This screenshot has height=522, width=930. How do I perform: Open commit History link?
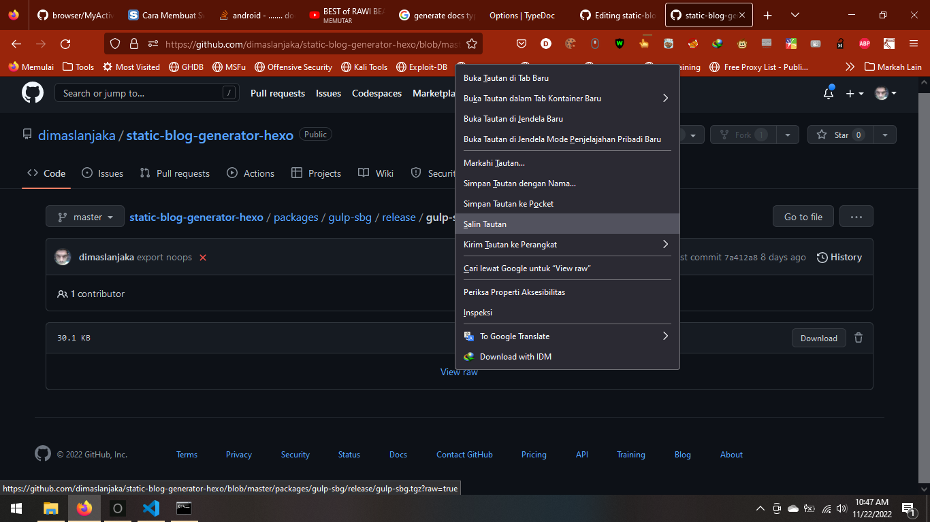839,257
